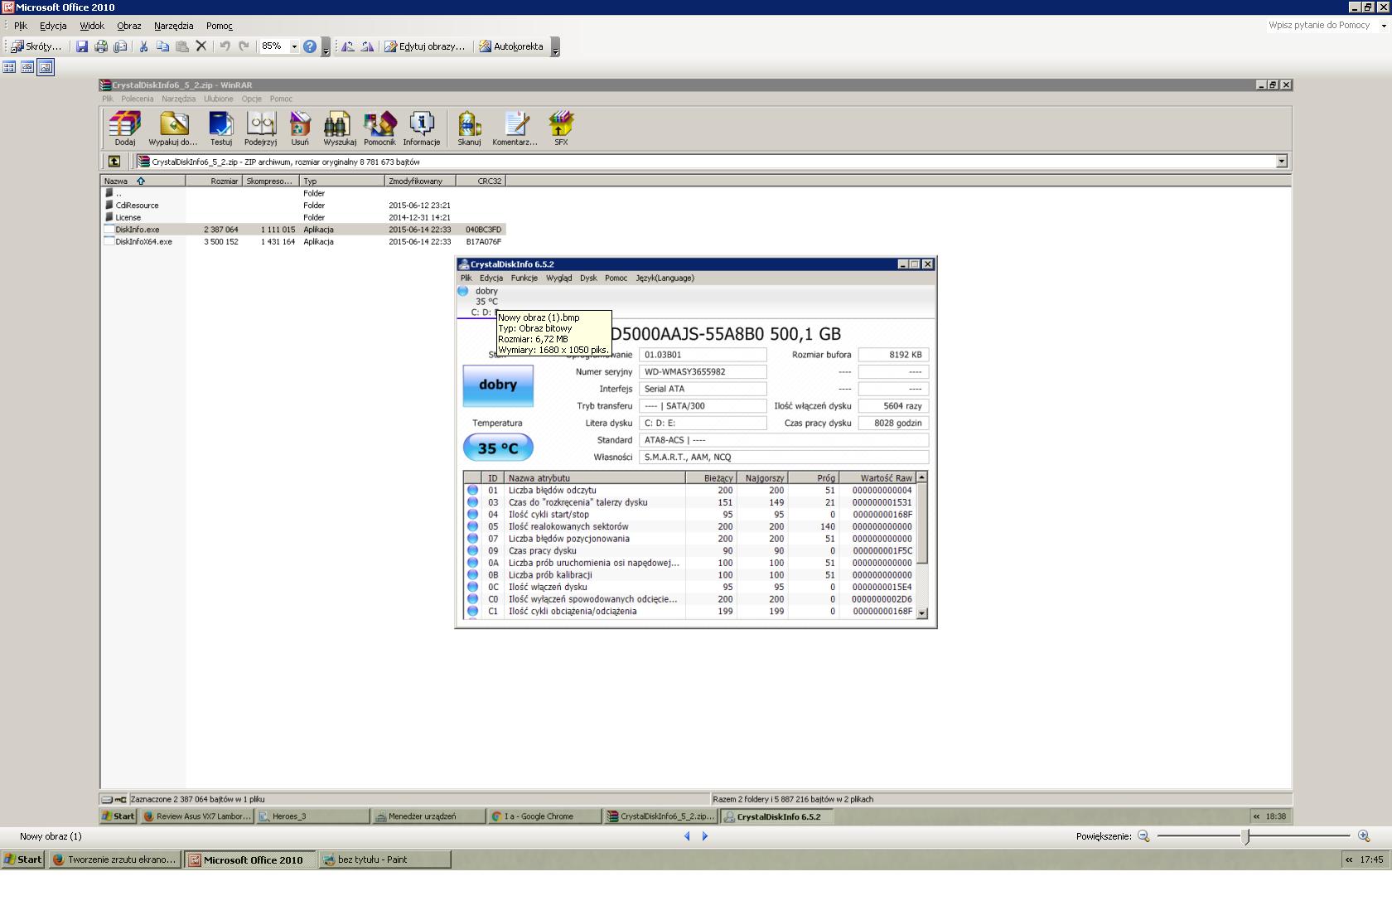Viewport: 1392px width, 920px height.
Task: Click the Redo arrow icon
Action: (x=244, y=46)
